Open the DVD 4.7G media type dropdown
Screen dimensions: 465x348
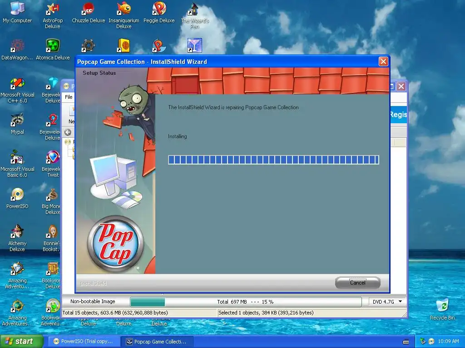(387, 301)
